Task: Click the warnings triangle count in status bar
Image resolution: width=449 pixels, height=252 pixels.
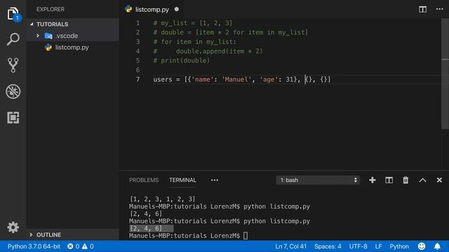Action: (x=88, y=246)
